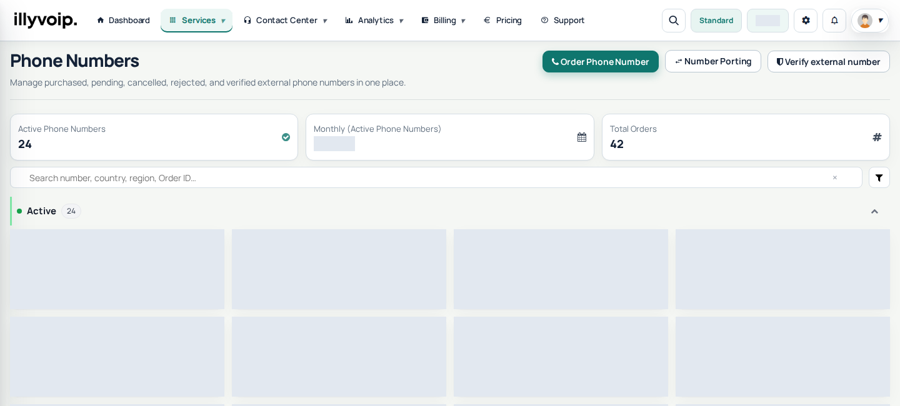Click Verify external number
This screenshot has height=406, width=900.
(x=829, y=62)
